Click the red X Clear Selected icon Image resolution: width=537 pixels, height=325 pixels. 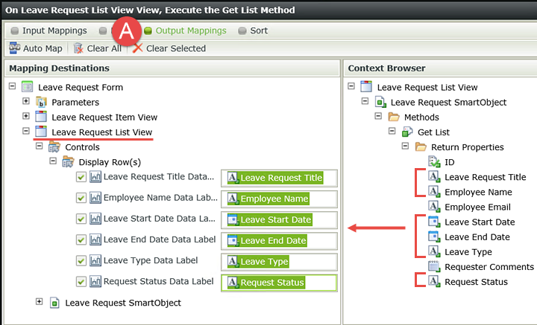coord(138,48)
